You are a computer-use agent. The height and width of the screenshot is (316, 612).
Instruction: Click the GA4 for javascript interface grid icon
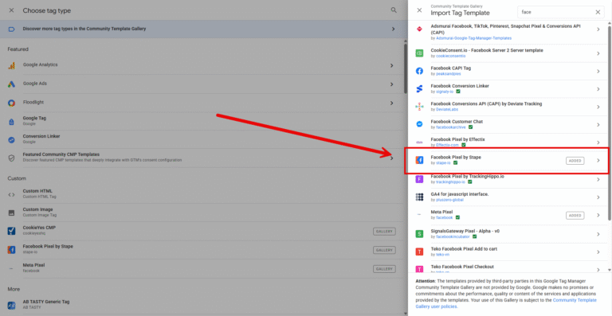[x=419, y=197]
